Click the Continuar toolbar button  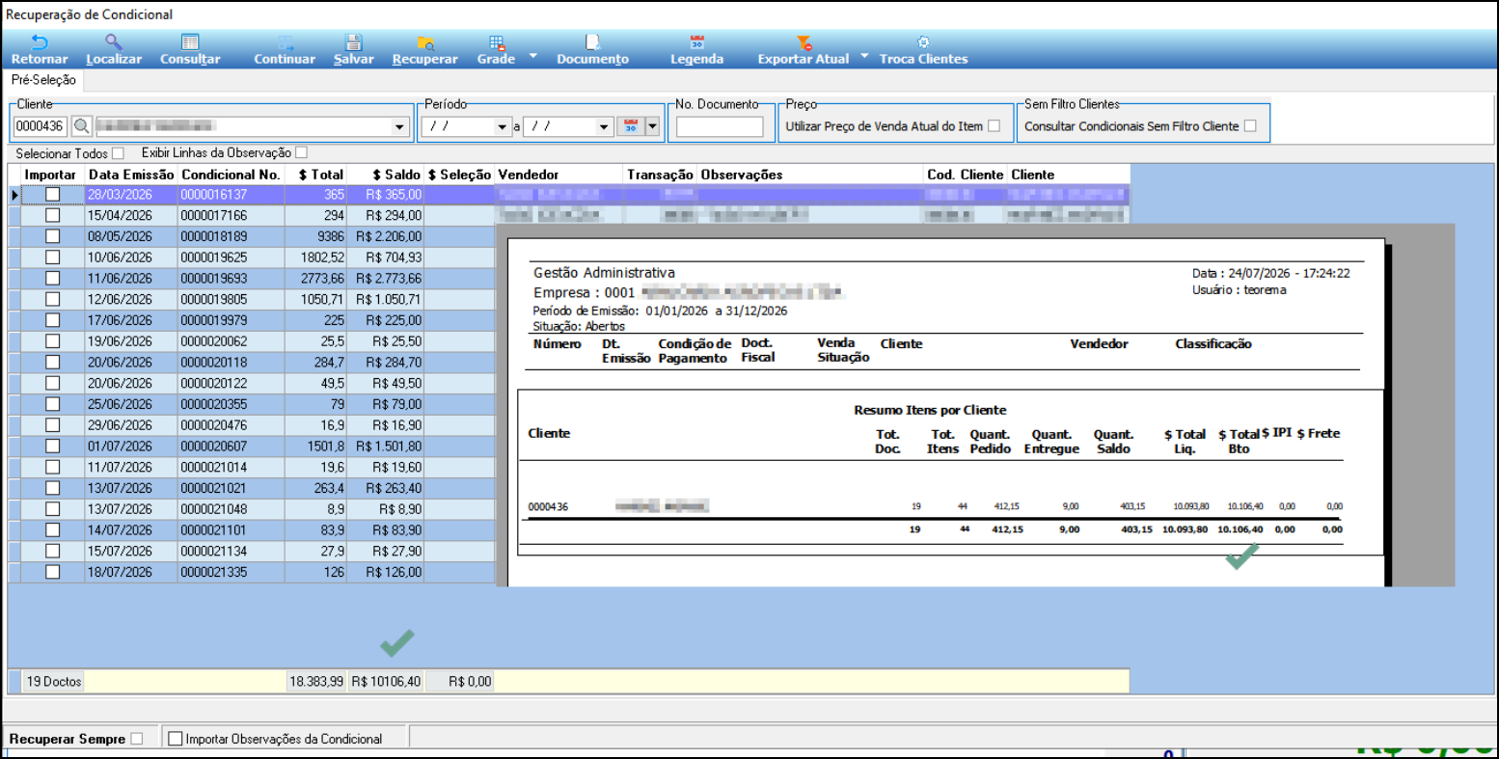(285, 50)
